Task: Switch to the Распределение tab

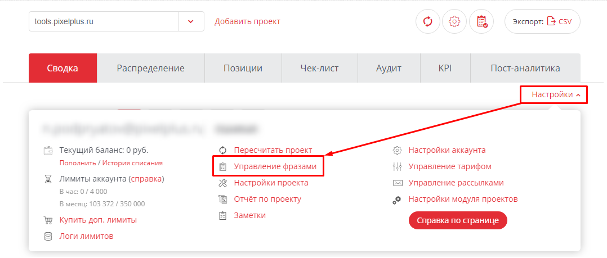Action: [x=150, y=69]
